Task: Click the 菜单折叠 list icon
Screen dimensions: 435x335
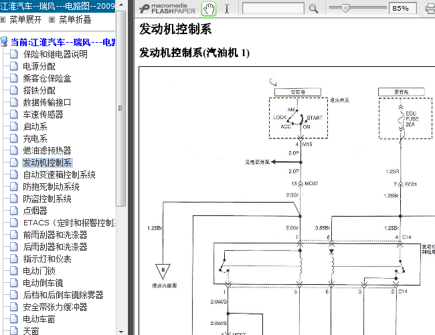Action: (x=52, y=19)
